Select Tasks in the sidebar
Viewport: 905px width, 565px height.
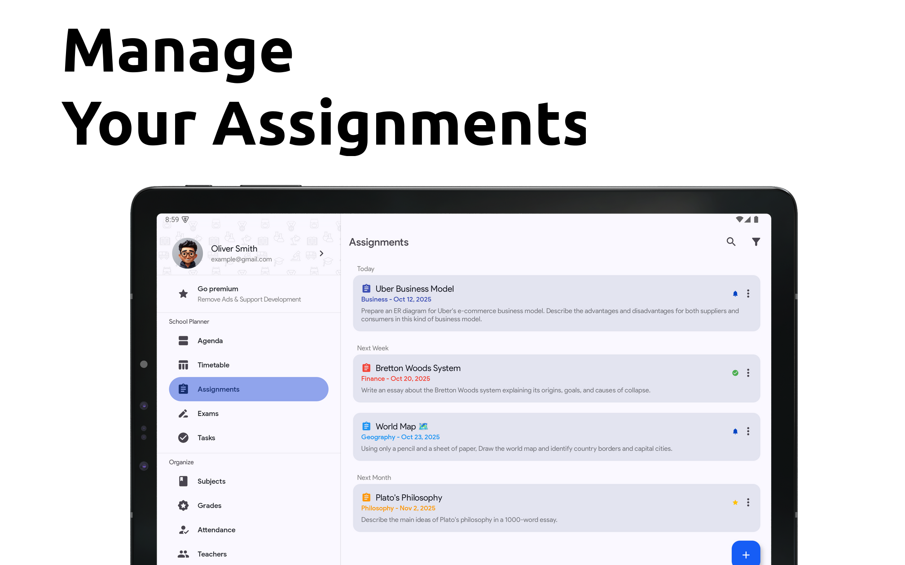(206, 438)
